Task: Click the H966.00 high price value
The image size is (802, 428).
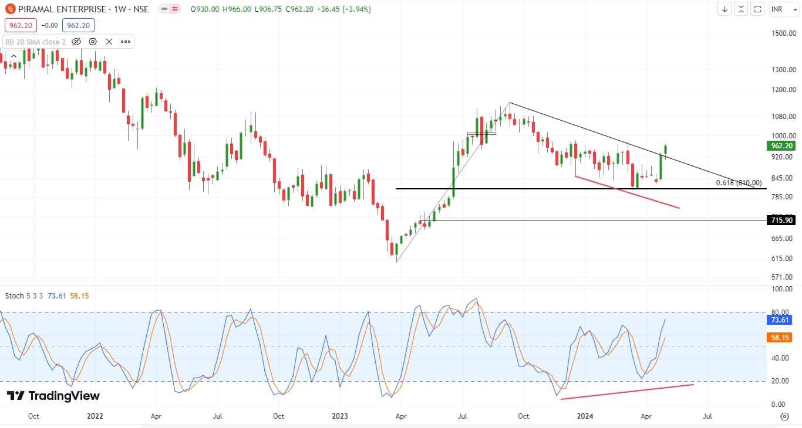Action: [x=236, y=9]
